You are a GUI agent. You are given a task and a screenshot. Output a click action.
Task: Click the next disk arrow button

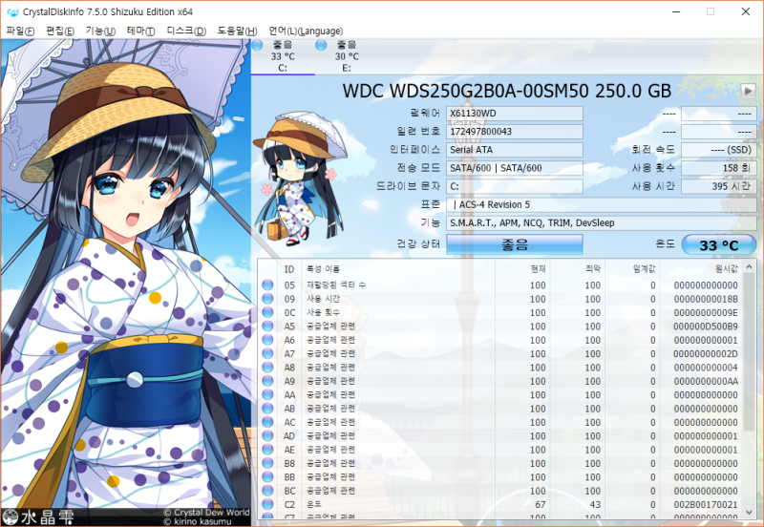click(748, 91)
